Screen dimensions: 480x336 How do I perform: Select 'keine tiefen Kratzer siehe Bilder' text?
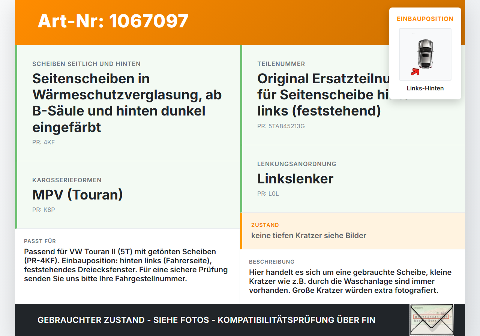309,235
